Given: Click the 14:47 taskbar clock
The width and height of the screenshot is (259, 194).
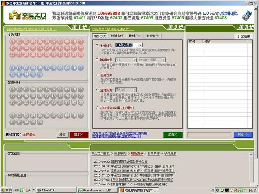Looking at the screenshot, I should coord(252,191).
